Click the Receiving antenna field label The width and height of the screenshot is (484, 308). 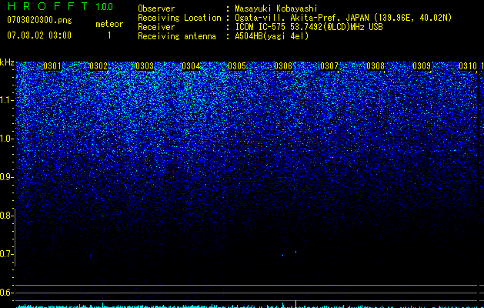click(x=177, y=36)
